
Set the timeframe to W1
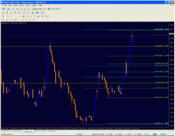click(30, 20)
